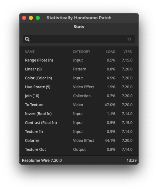The image size is (158, 190).
Task: Click the yellow minimize window button
Action: [31, 18]
